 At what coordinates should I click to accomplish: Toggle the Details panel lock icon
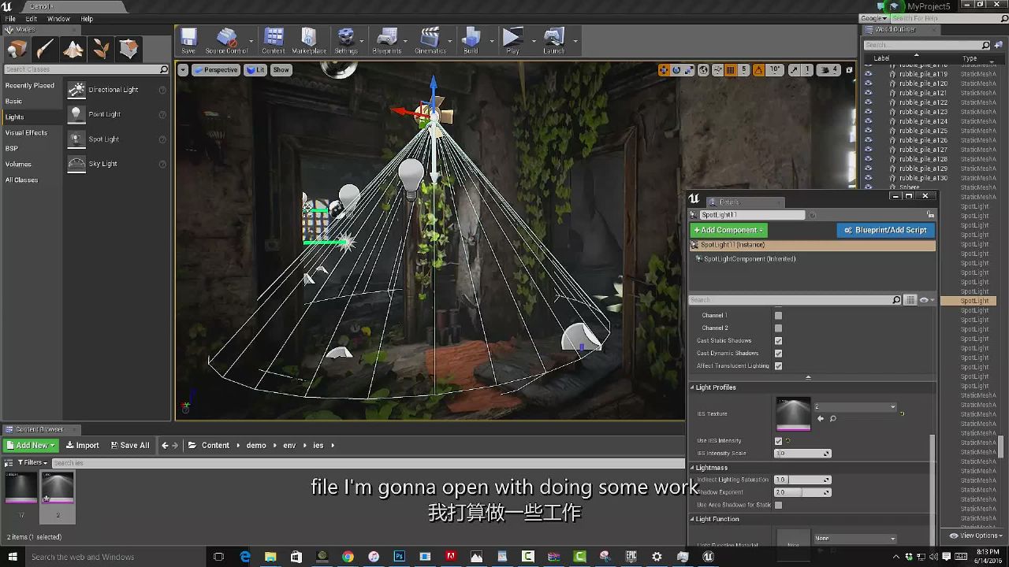(x=931, y=215)
